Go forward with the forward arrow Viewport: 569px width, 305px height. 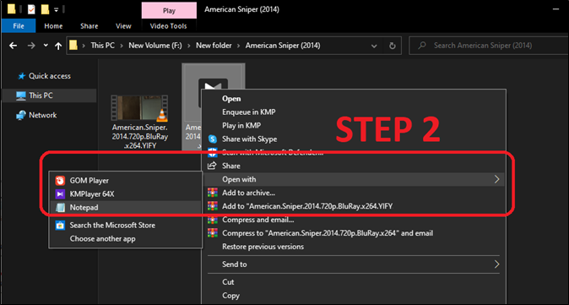31,46
